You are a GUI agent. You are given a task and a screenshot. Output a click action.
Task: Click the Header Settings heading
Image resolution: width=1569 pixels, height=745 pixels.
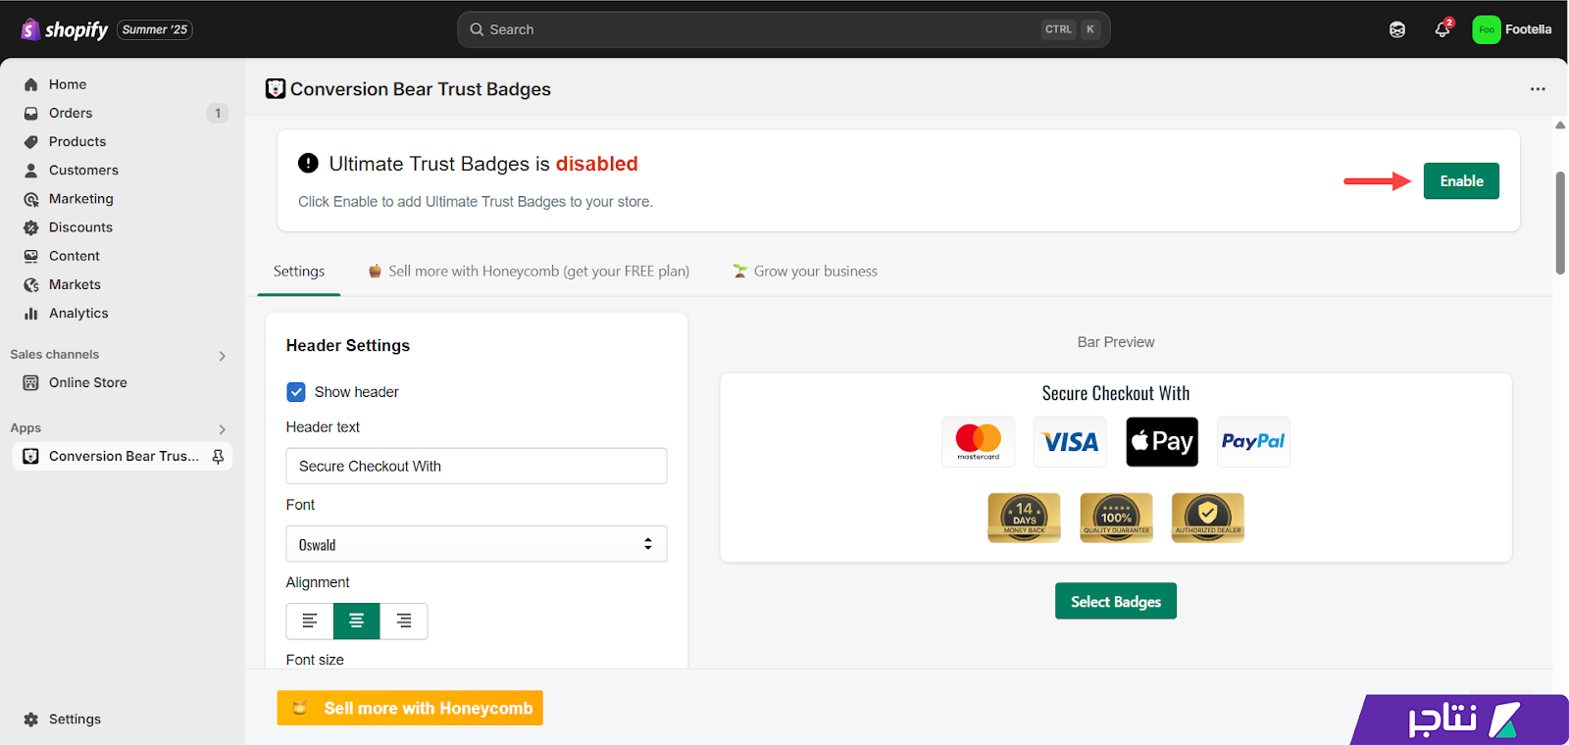point(348,345)
